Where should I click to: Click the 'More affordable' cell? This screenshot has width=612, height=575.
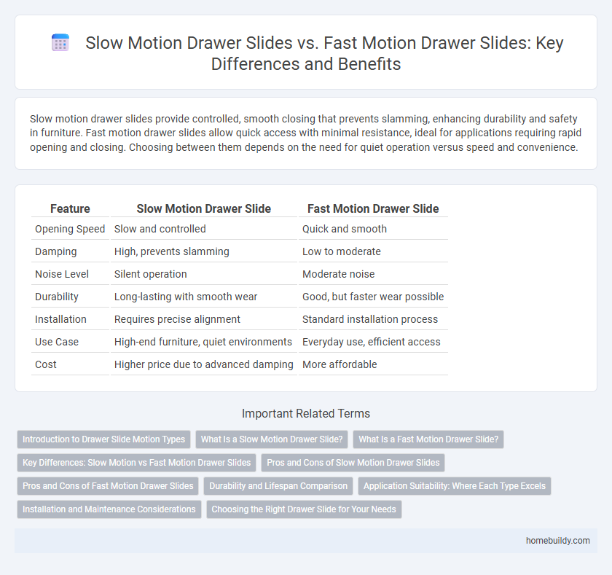pos(373,364)
